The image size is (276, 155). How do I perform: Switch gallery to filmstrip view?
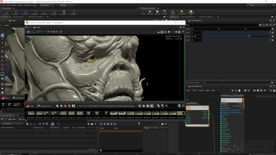pos(152,106)
